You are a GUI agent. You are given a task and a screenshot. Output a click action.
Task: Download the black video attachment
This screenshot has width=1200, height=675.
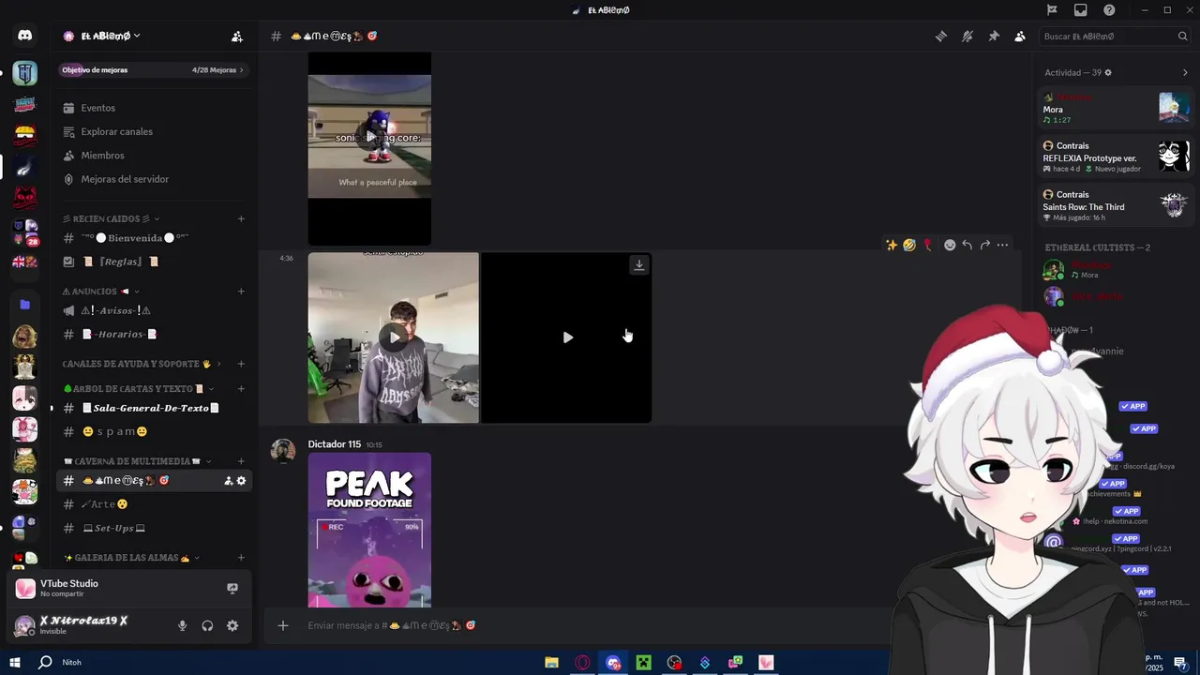639,264
